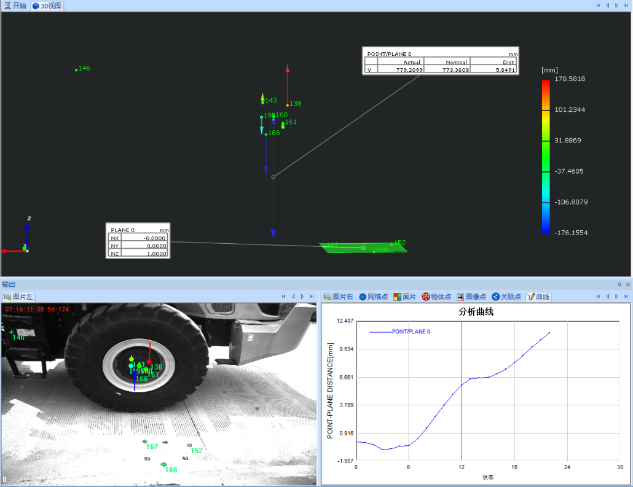The width and height of the screenshot is (633, 487).
Task: Jump to first tab in 3D view tab bar
Action: coord(598,6)
